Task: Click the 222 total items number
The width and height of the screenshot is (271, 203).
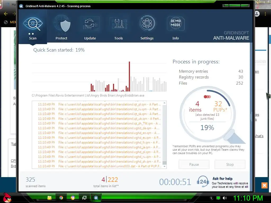Action: tap(113, 180)
